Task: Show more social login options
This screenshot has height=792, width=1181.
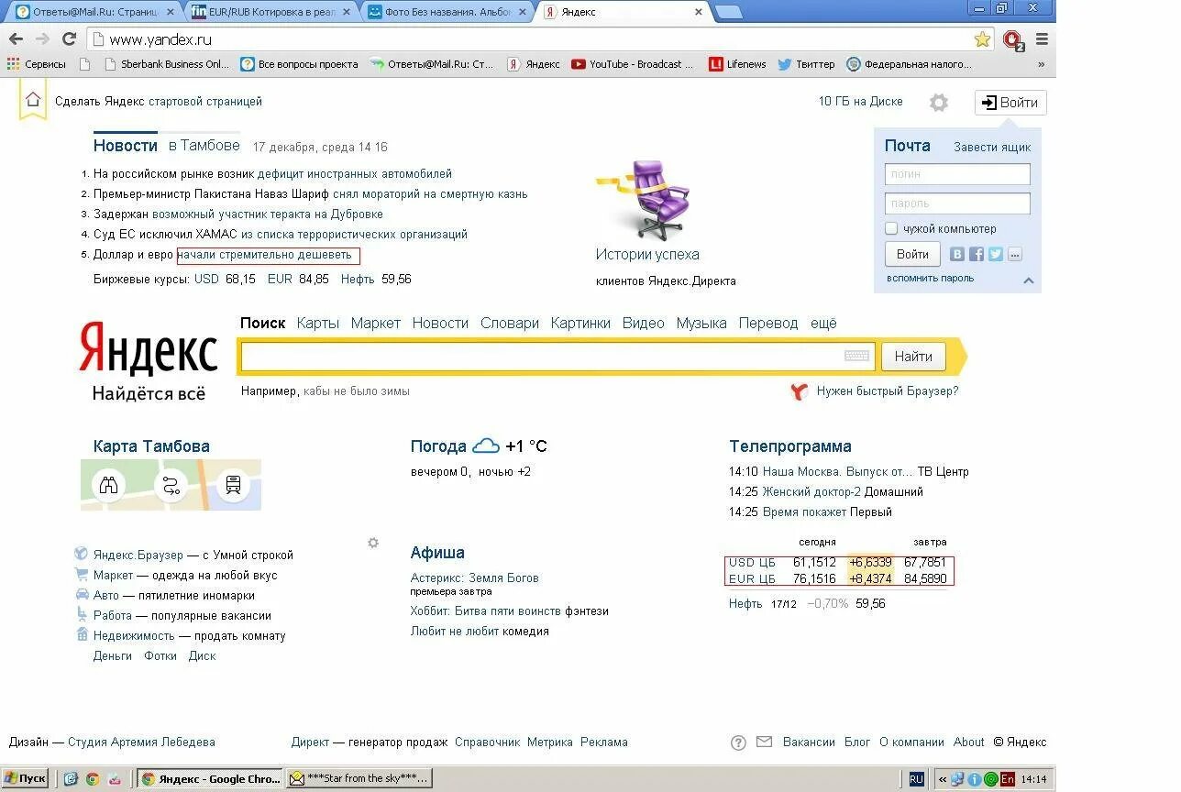Action: [1015, 255]
